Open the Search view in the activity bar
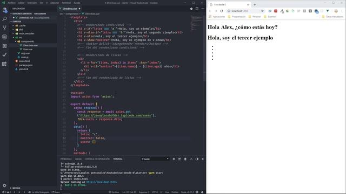346x194 pixels. pos(5,19)
